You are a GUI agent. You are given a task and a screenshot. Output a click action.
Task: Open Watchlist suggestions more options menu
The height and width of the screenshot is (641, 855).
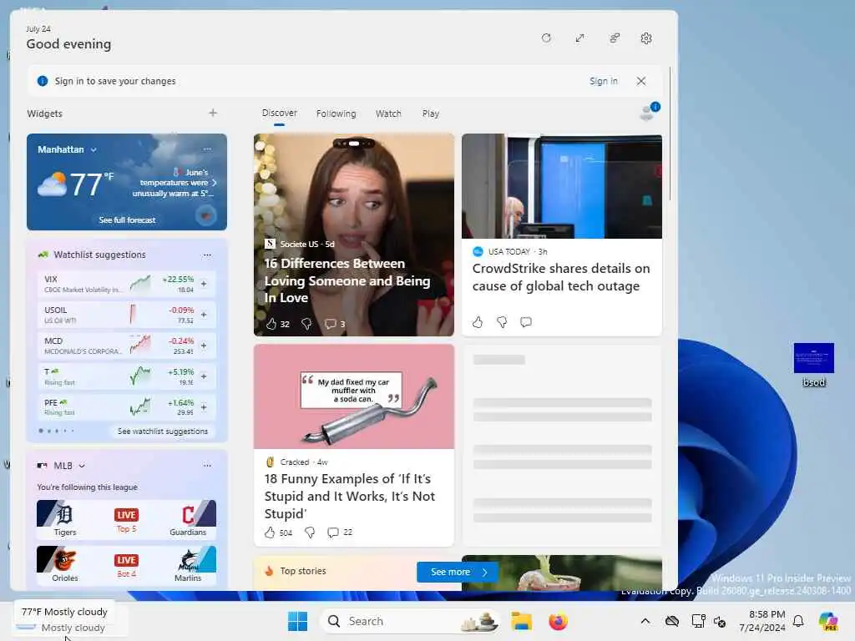207,255
